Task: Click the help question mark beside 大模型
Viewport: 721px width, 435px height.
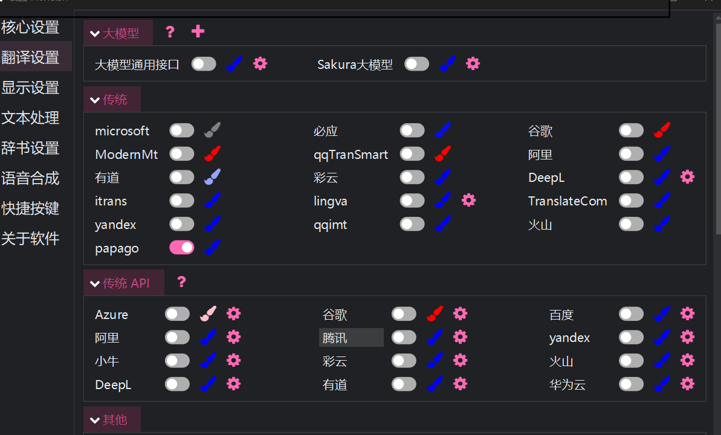Action: 170,32
